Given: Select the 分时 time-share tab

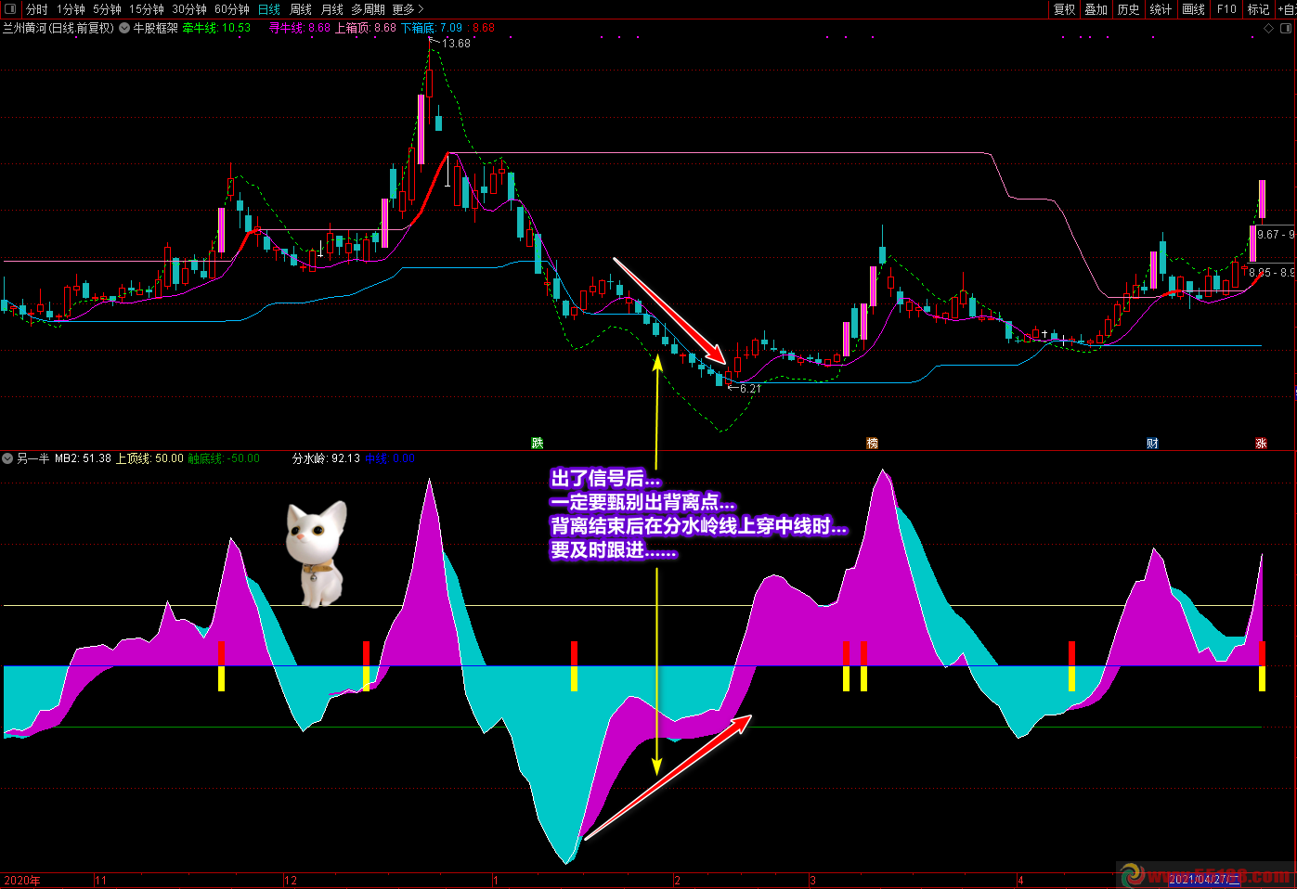Looking at the screenshot, I should coord(37,9).
